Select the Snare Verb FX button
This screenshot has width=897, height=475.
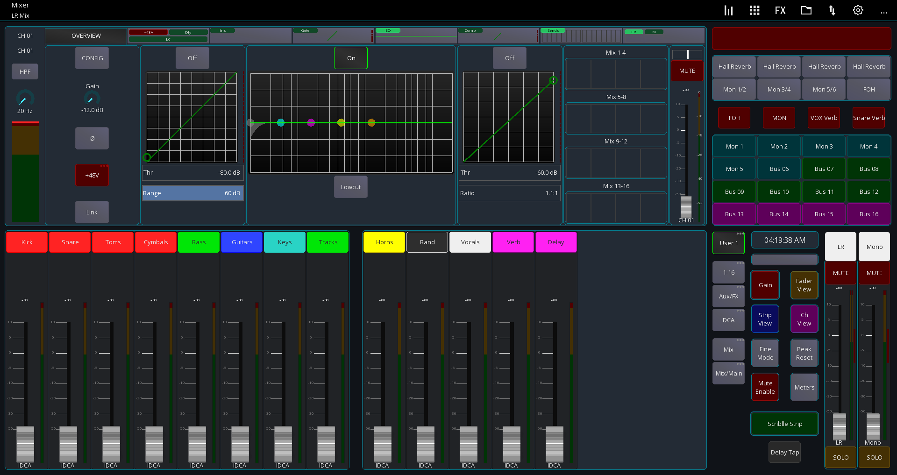click(869, 118)
